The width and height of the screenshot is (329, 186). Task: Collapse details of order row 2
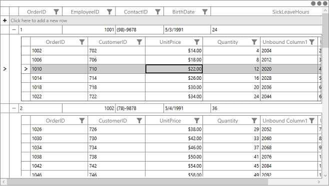(14, 108)
